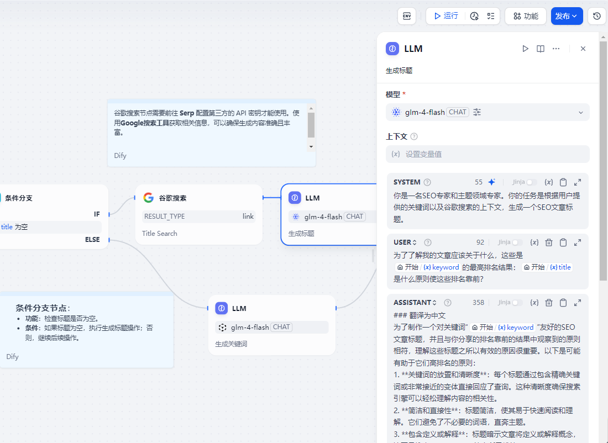Click the 设置变量值 context variable field

tap(487, 154)
